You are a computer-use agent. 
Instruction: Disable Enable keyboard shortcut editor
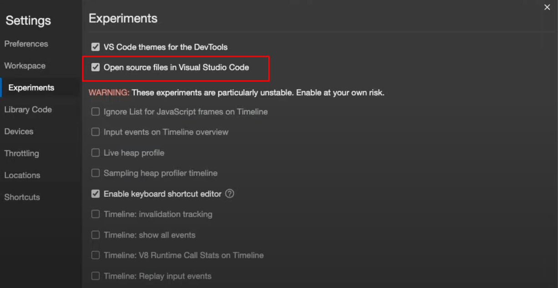96,193
